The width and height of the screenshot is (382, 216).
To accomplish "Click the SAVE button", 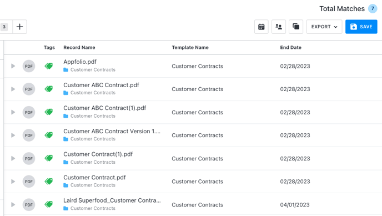I will (361, 27).
